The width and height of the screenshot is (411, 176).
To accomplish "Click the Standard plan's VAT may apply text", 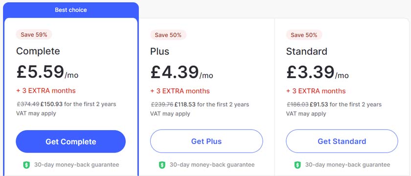I will (x=306, y=114).
